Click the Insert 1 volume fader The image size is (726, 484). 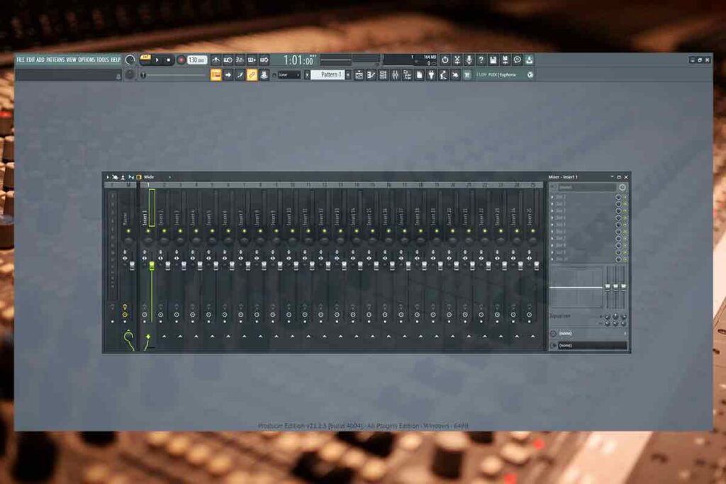tap(151, 265)
